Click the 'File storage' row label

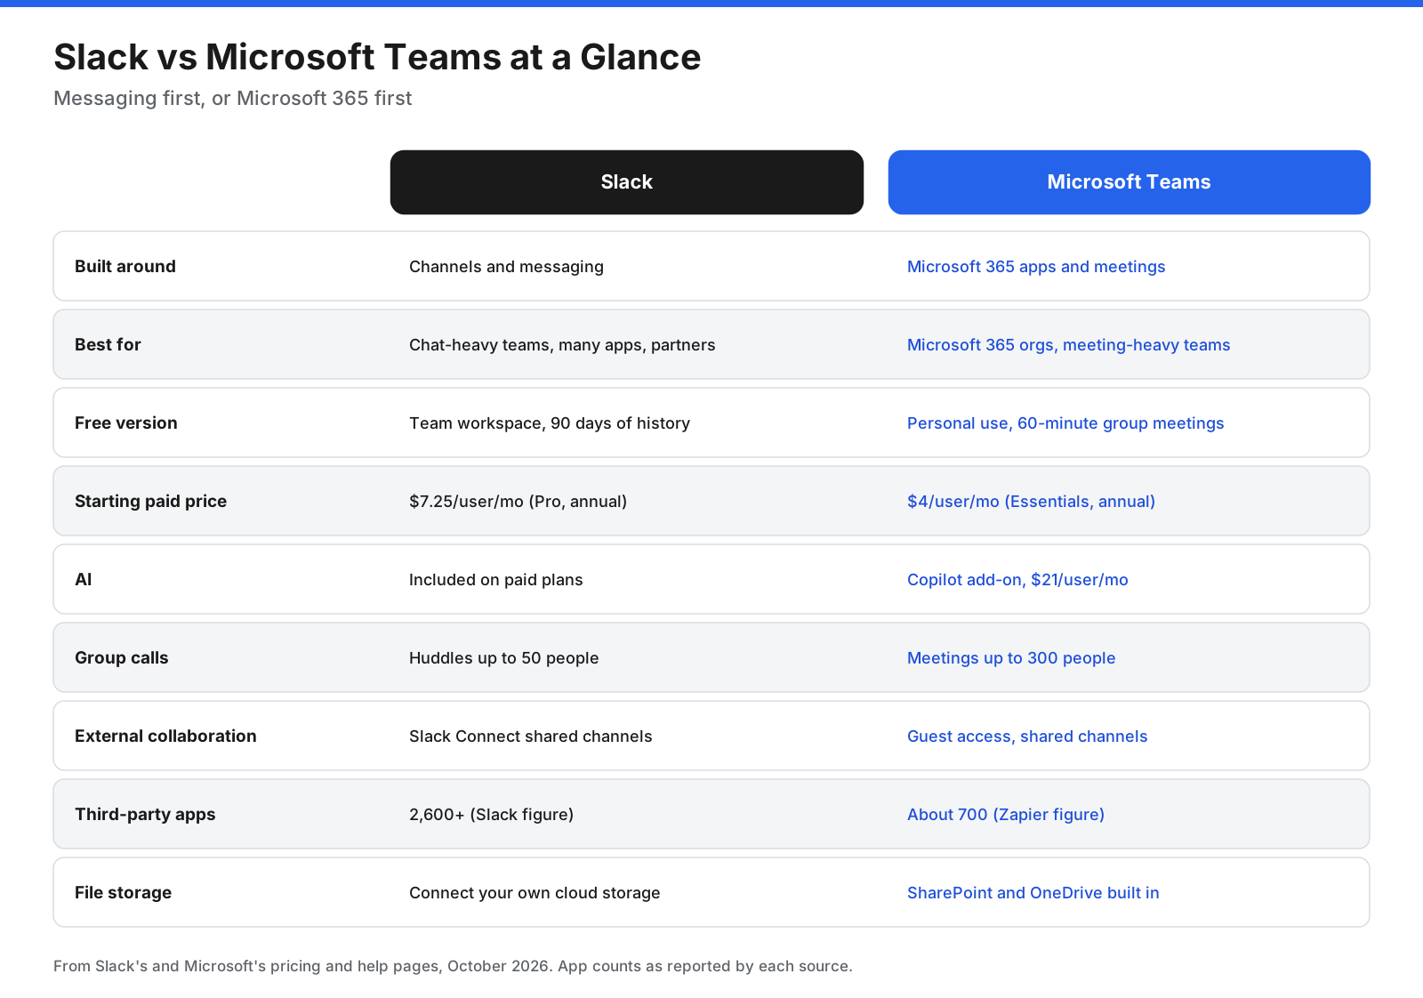point(124,892)
